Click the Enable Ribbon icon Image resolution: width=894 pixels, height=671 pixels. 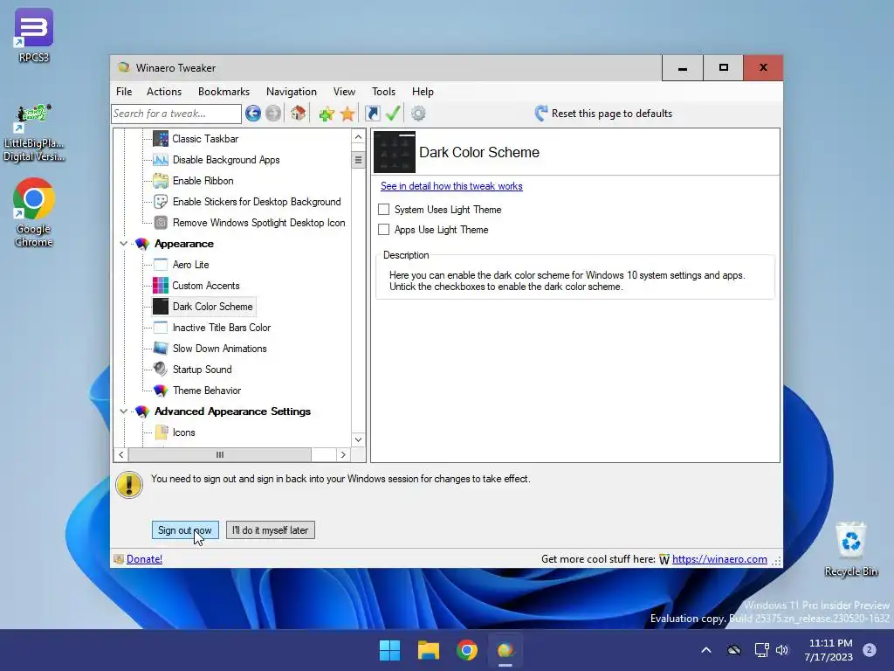(161, 181)
